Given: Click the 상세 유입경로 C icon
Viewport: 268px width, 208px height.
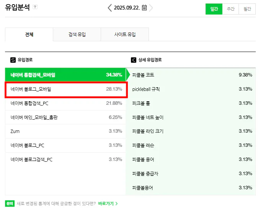Looking at the screenshot, I should tap(134, 60).
